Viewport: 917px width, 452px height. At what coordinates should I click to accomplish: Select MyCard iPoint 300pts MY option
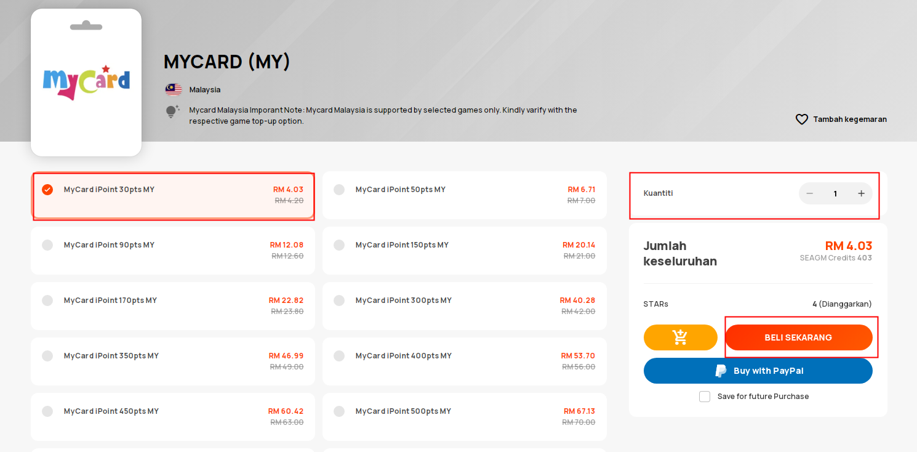tap(465, 306)
